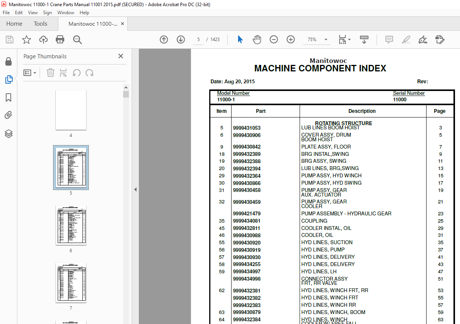Click MACHINE COMPONENT INDEX heading
The image size is (460, 324).
click(x=320, y=68)
